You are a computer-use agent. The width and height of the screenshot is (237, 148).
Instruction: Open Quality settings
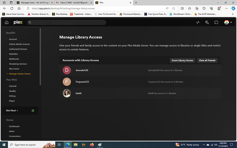click(x=12, y=91)
